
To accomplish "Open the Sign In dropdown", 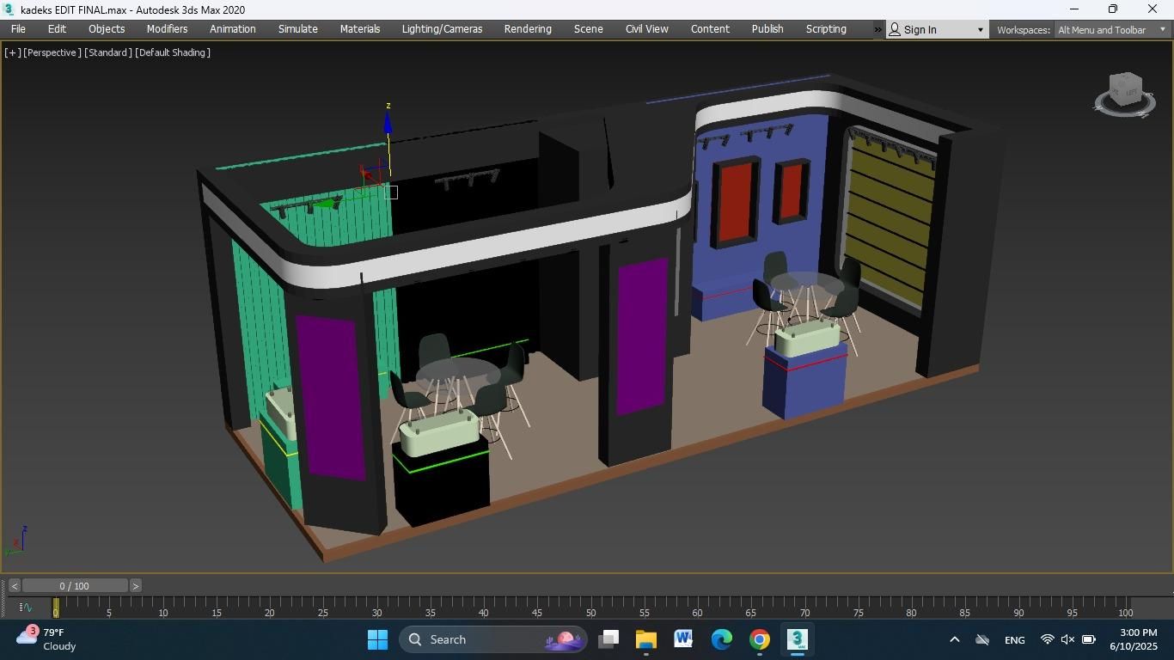I will coord(937,30).
